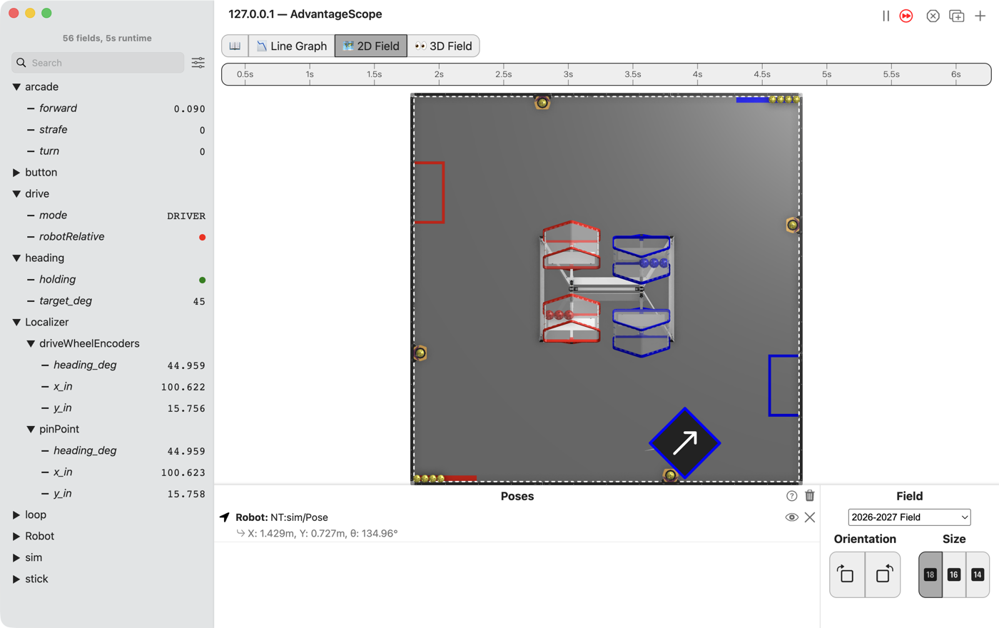Collapse the drive field group

pos(16,194)
